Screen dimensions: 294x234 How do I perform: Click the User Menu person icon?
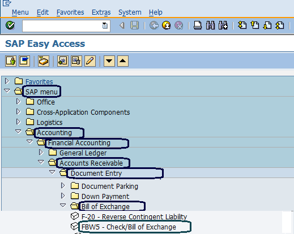point(11,61)
